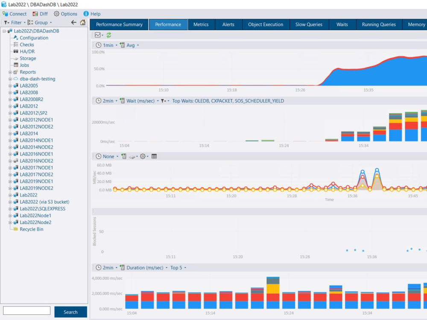Select LAB2017NODE1 in the tree
This screenshot has height=320, width=427.
pyautogui.click(x=36, y=168)
